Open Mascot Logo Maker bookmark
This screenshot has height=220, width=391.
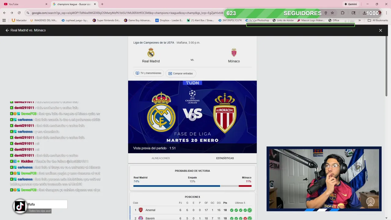[x=311, y=20]
